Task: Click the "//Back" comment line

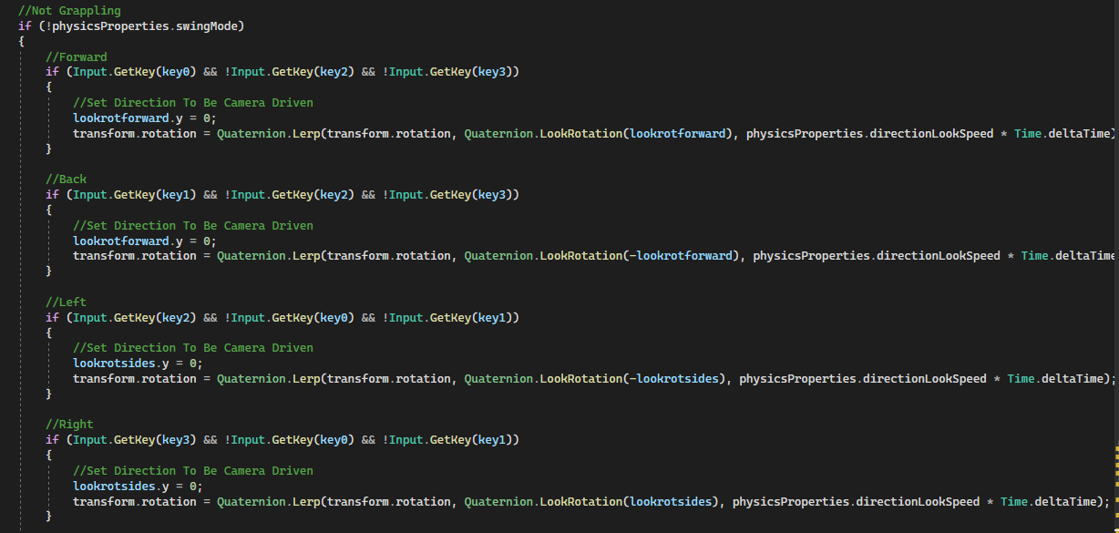Action: click(x=67, y=179)
